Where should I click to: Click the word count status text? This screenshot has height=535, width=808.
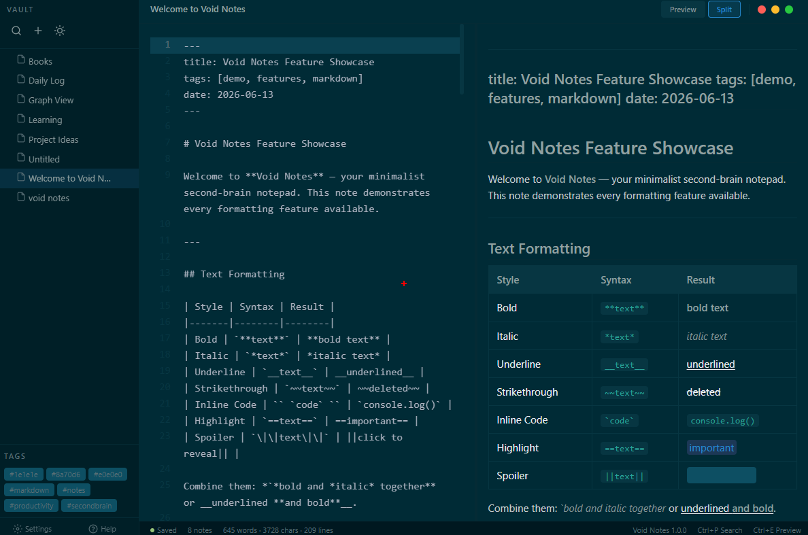tap(277, 530)
